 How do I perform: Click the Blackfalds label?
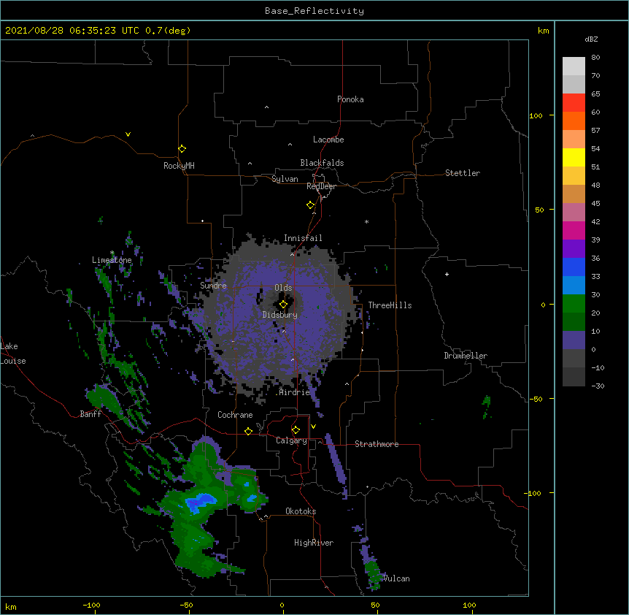click(322, 163)
